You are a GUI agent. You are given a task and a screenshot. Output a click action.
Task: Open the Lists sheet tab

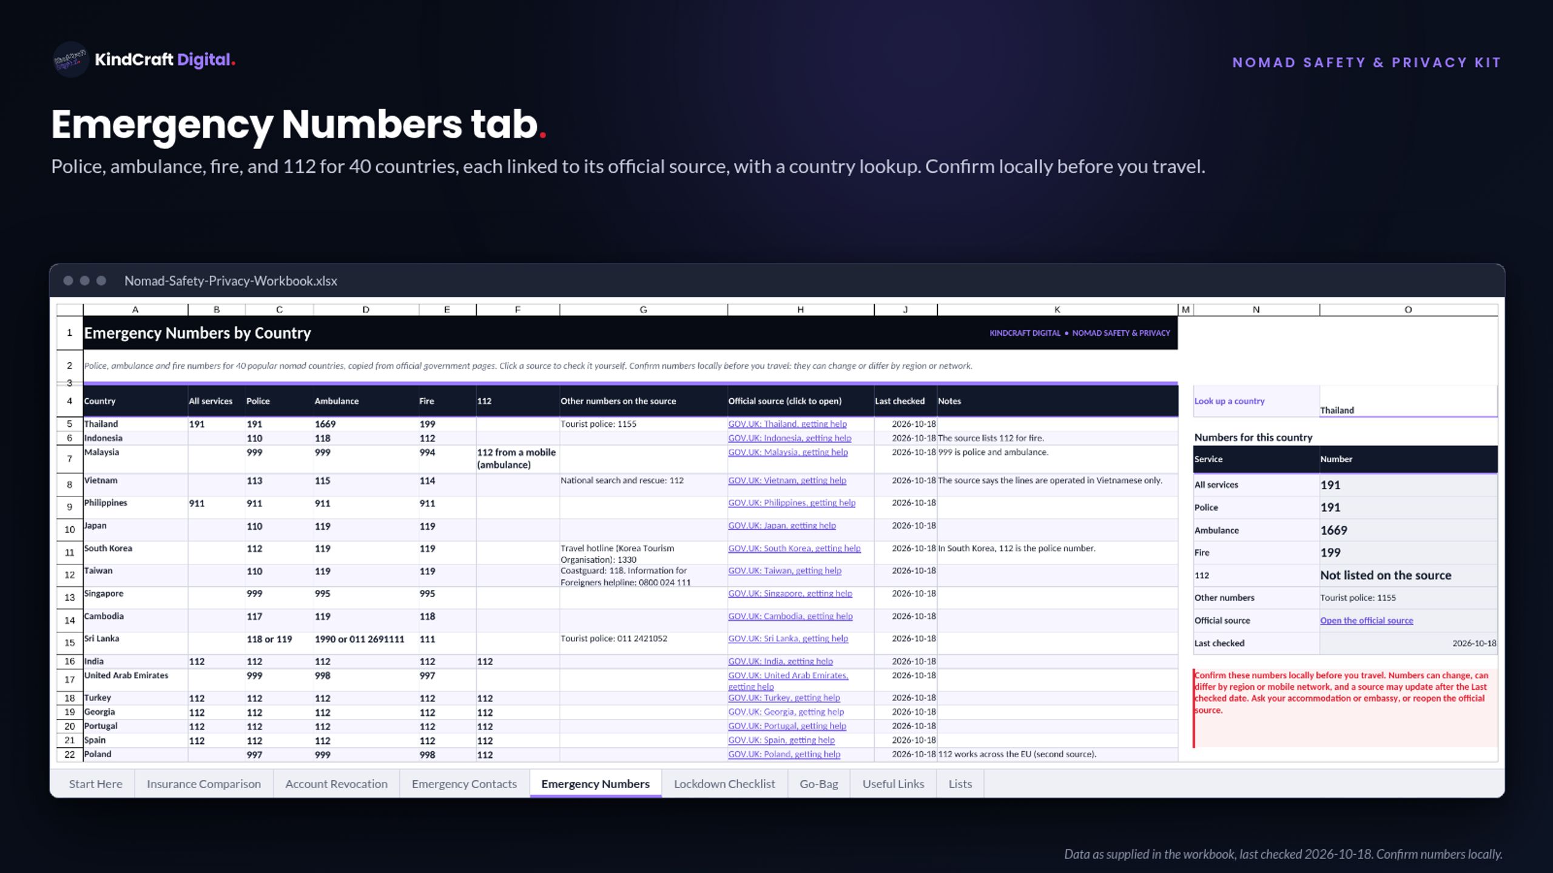(x=960, y=783)
